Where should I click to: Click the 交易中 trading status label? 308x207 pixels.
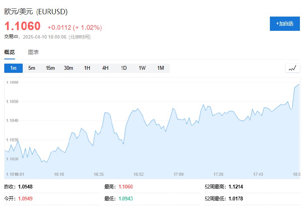coord(11,37)
